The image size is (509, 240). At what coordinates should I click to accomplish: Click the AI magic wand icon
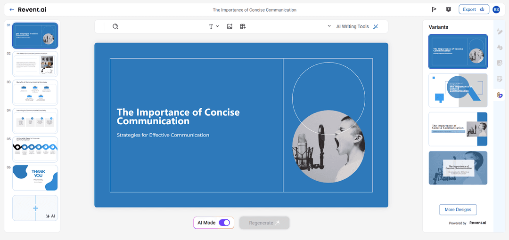tap(376, 27)
